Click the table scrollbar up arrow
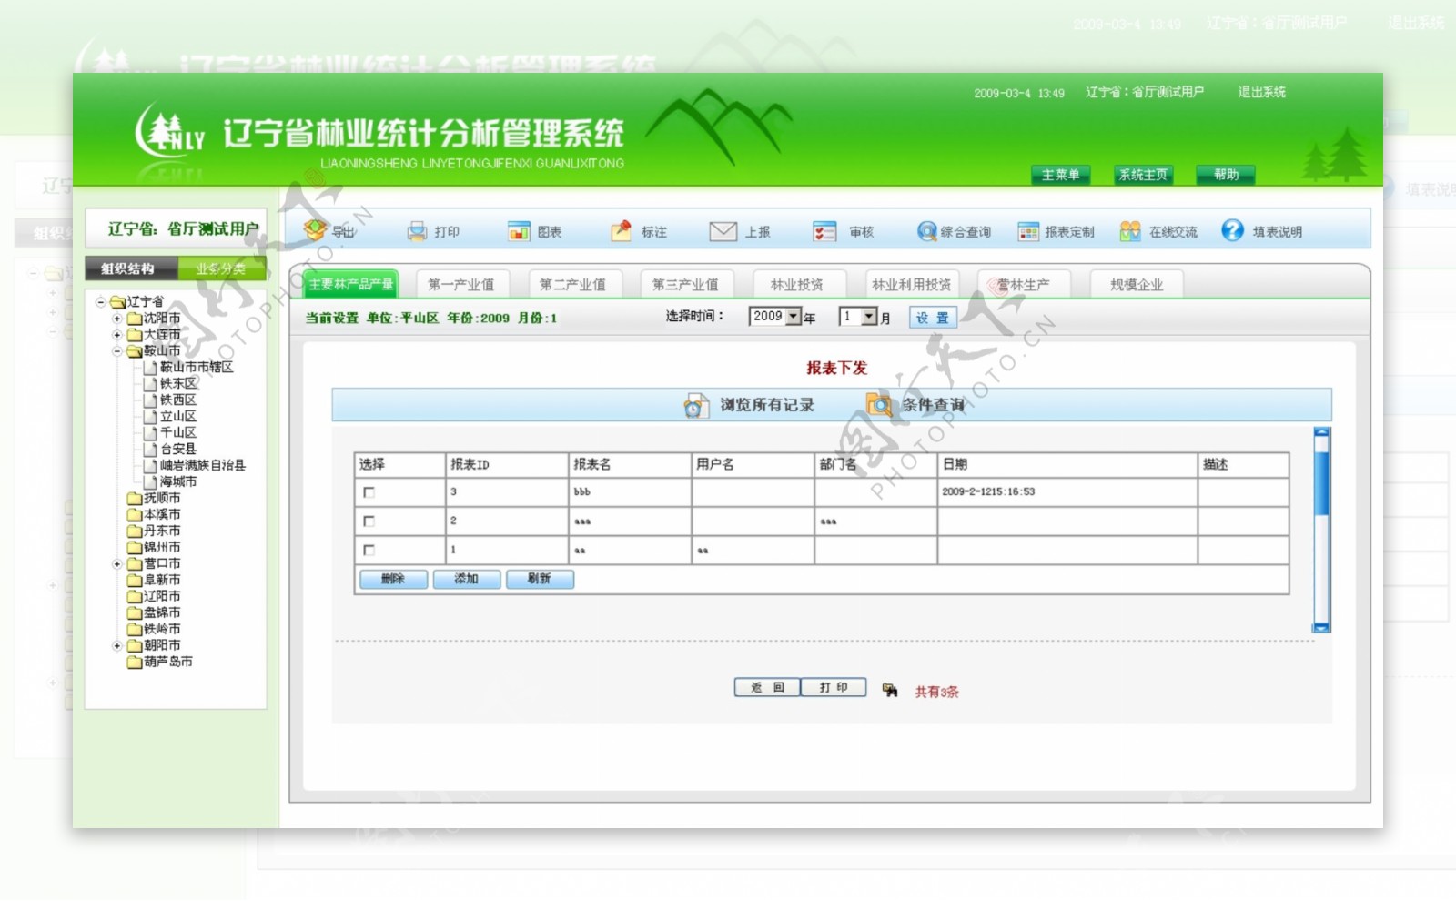Viewport: 1456px width, 901px height. [x=1322, y=432]
